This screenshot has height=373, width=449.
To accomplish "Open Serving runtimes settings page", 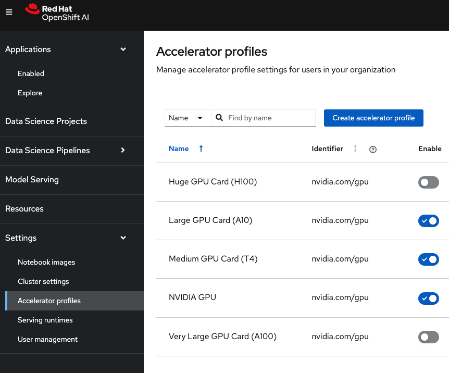I will point(45,320).
